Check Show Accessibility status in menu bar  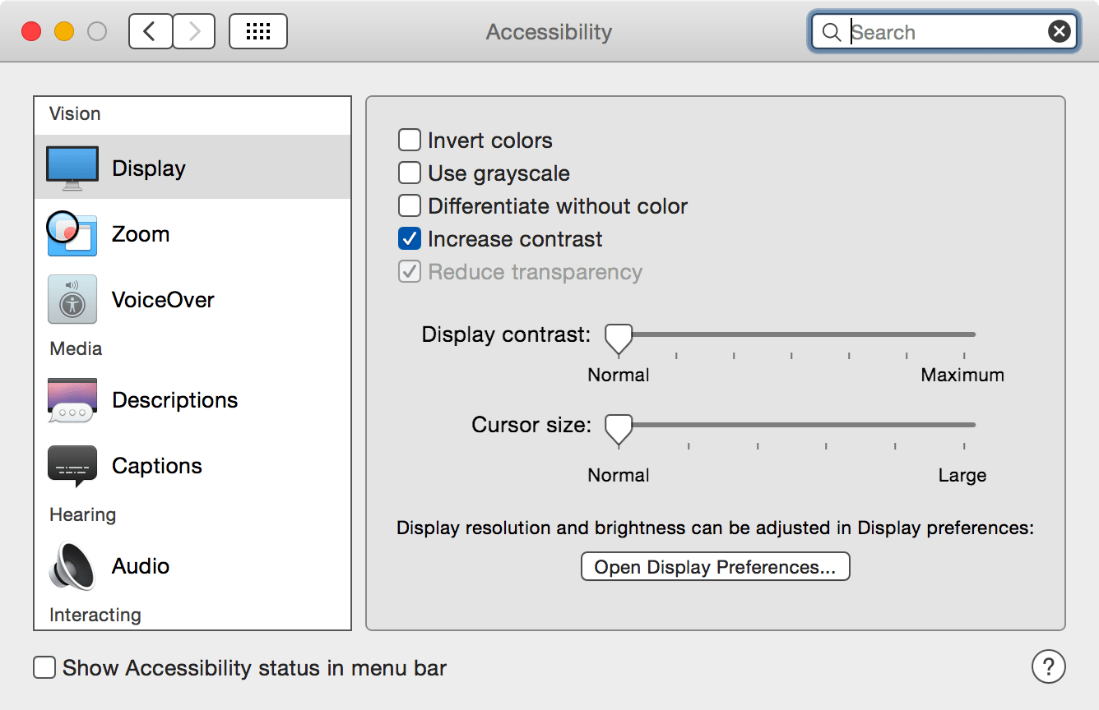44,667
